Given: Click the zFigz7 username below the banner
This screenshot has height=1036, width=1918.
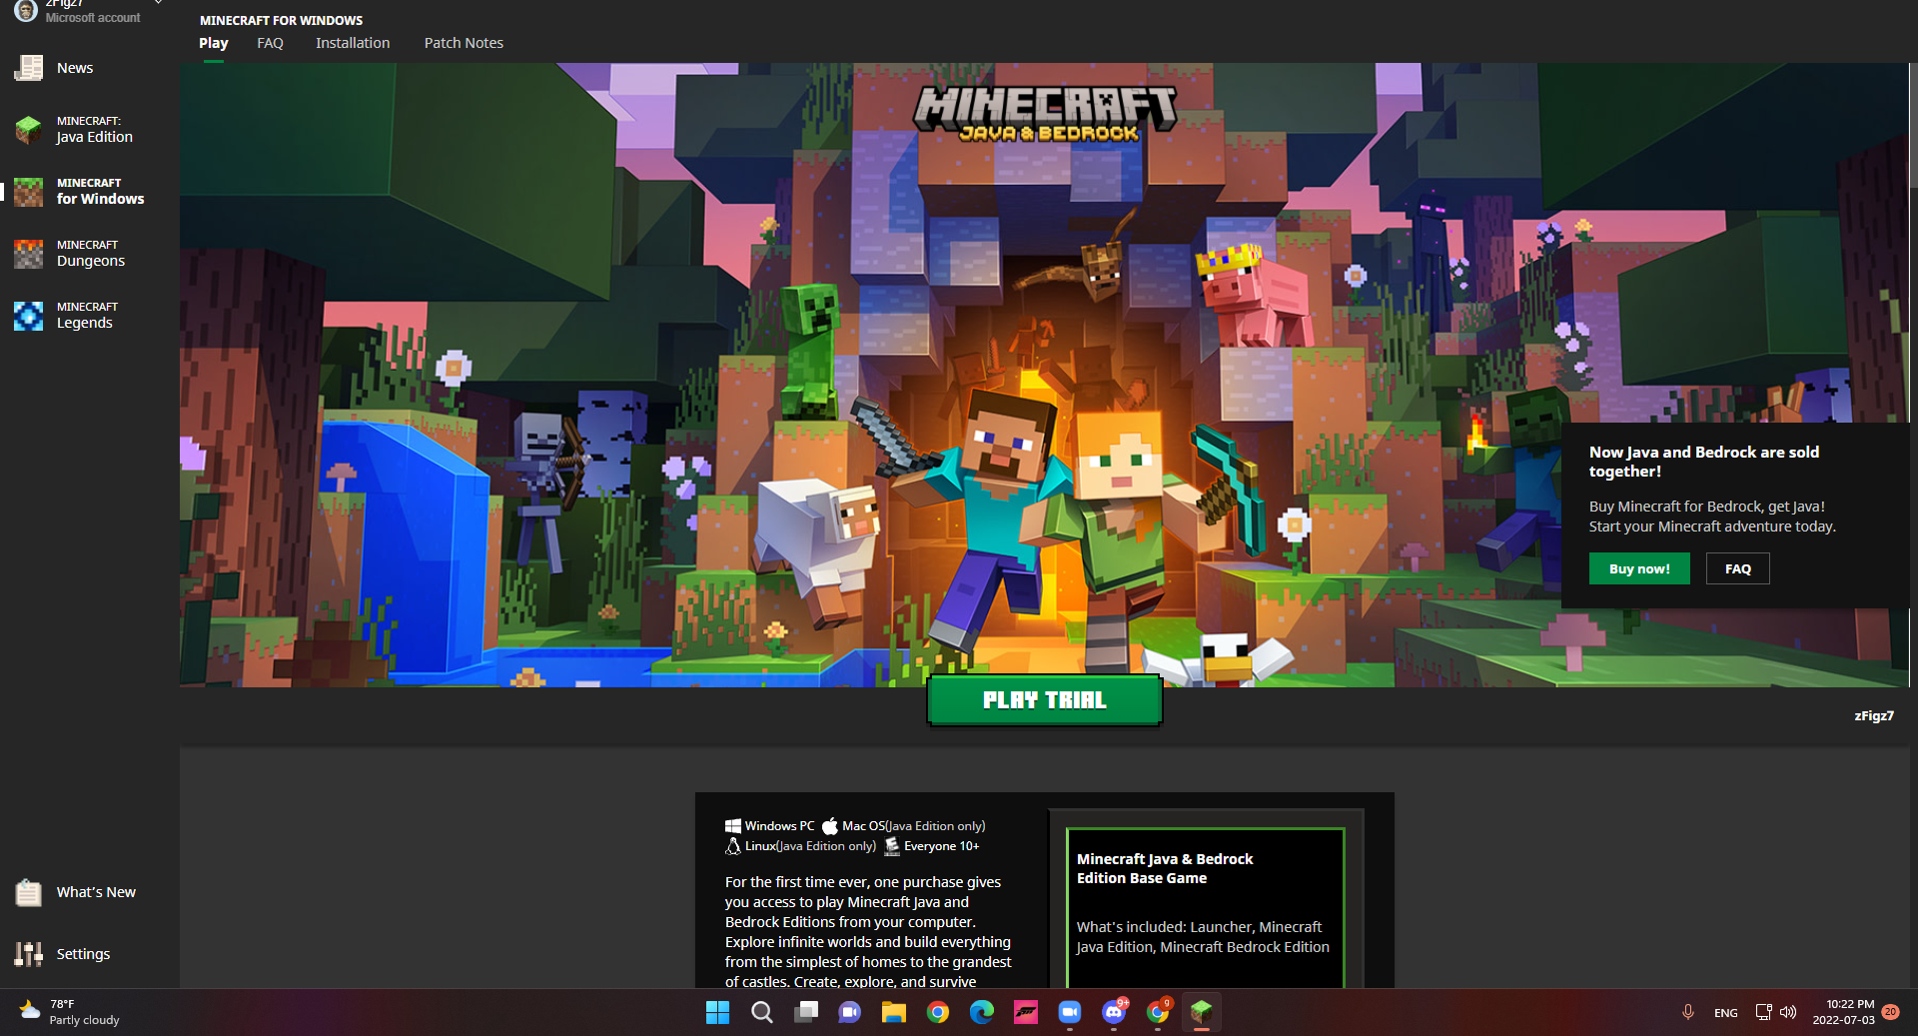Looking at the screenshot, I should [x=1874, y=715].
